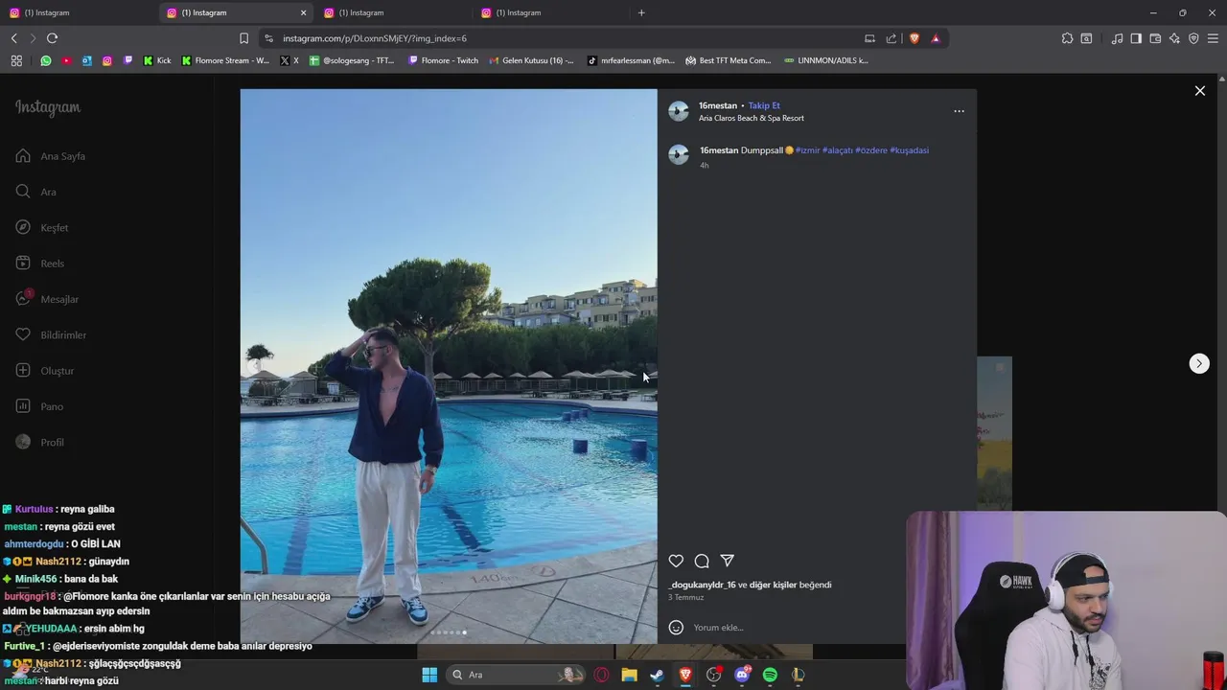Click Takip Et to follow 16mestan
The height and width of the screenshot is (690, 1227).
point(764,105)
